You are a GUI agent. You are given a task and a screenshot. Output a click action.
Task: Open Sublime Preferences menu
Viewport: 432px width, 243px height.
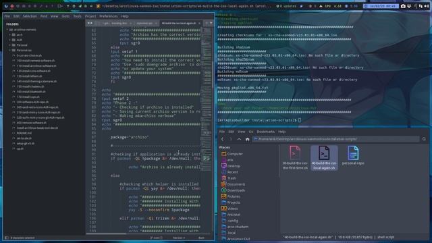108,16
